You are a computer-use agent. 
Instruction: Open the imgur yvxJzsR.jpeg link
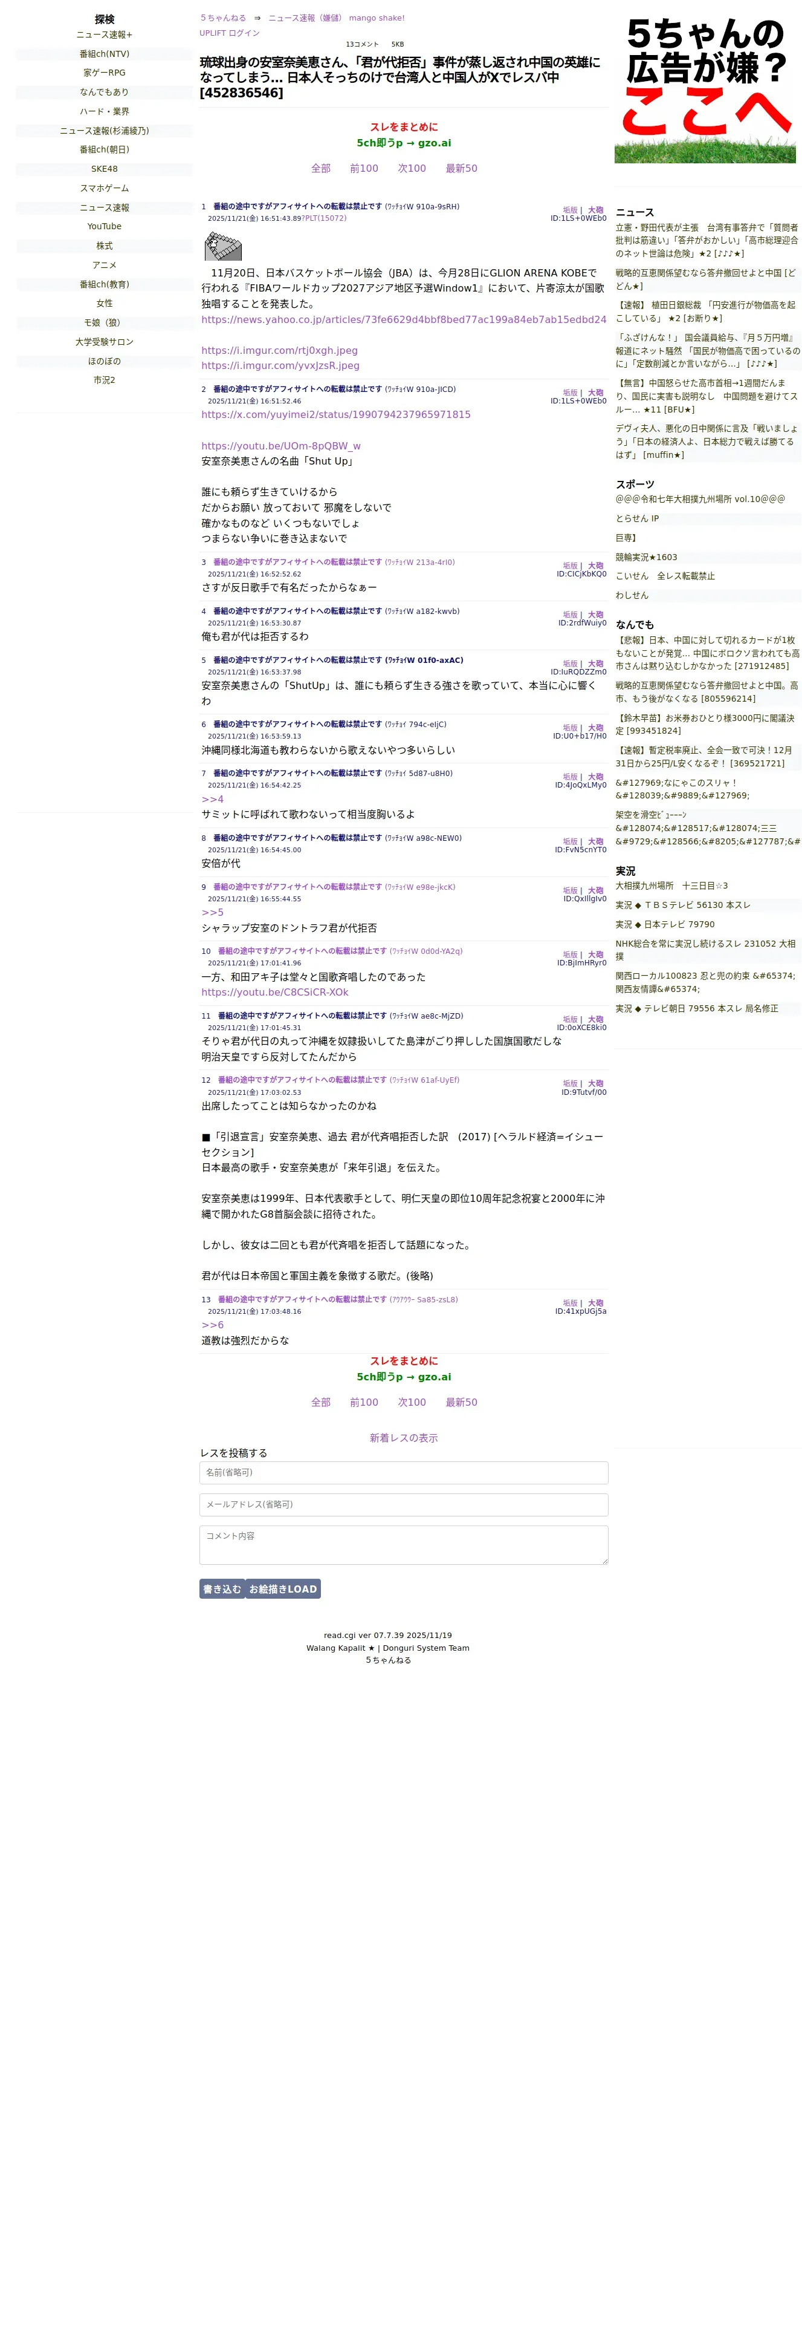[280, 365]
